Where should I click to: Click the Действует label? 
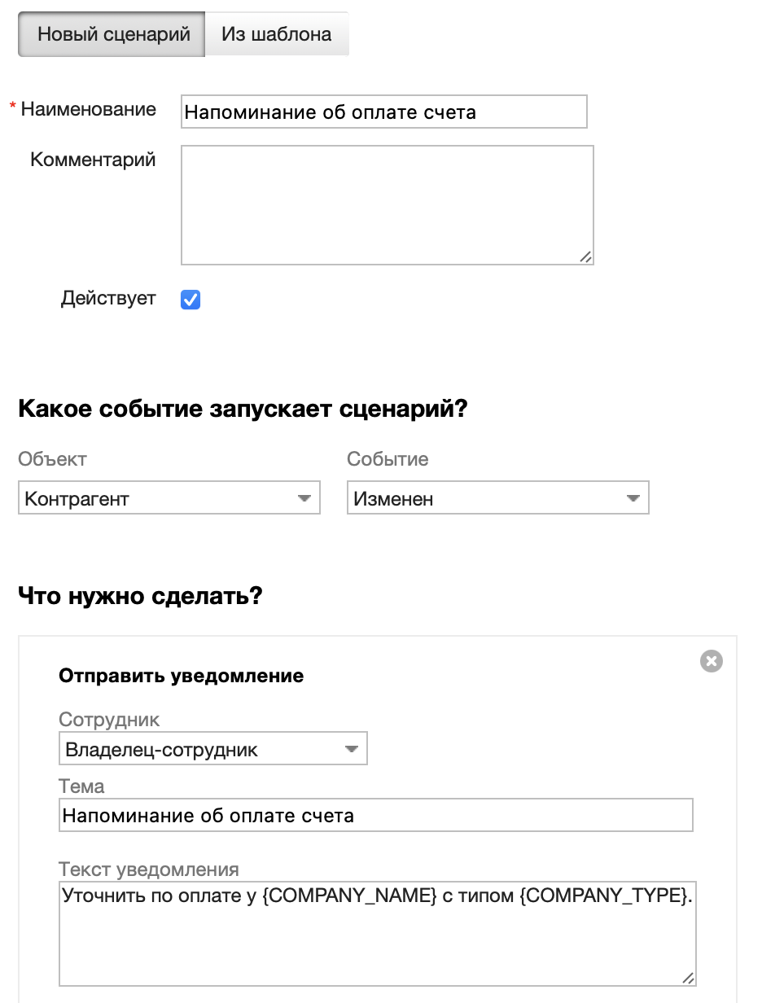pyautogui.click(x=108, y=299)
